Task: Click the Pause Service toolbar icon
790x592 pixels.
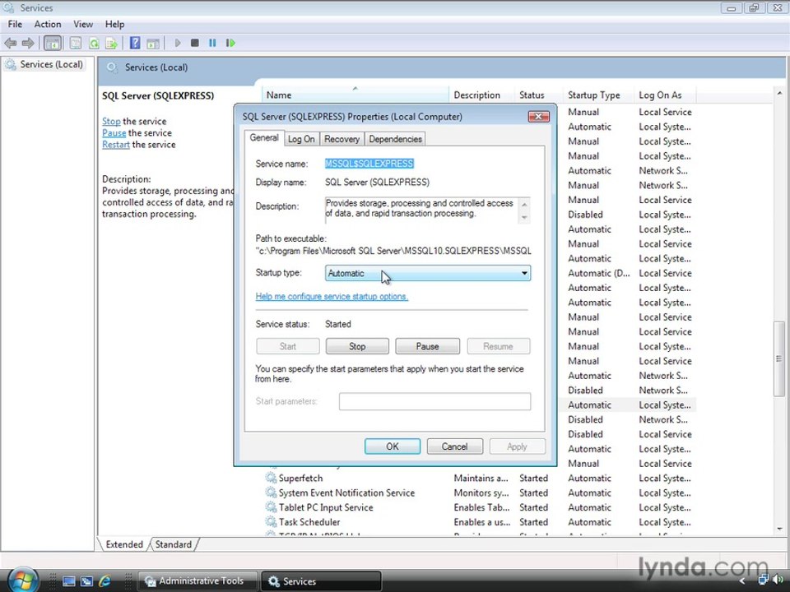Action: tap(212, 44)
